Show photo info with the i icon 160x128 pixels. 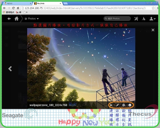point(130,105)
